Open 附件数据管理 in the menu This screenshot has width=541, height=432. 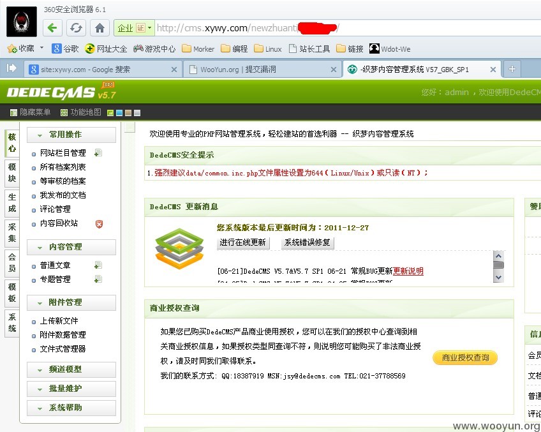(x=63, y=335)
